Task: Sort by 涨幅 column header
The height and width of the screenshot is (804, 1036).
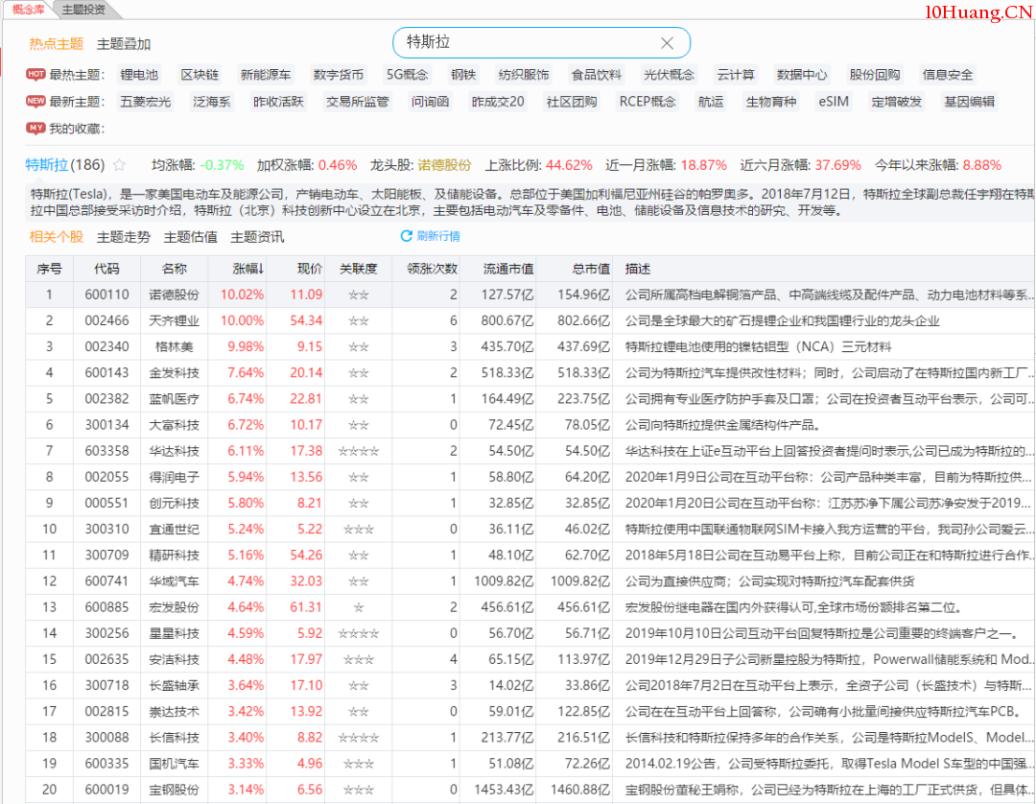Action: tap(248, 269)
